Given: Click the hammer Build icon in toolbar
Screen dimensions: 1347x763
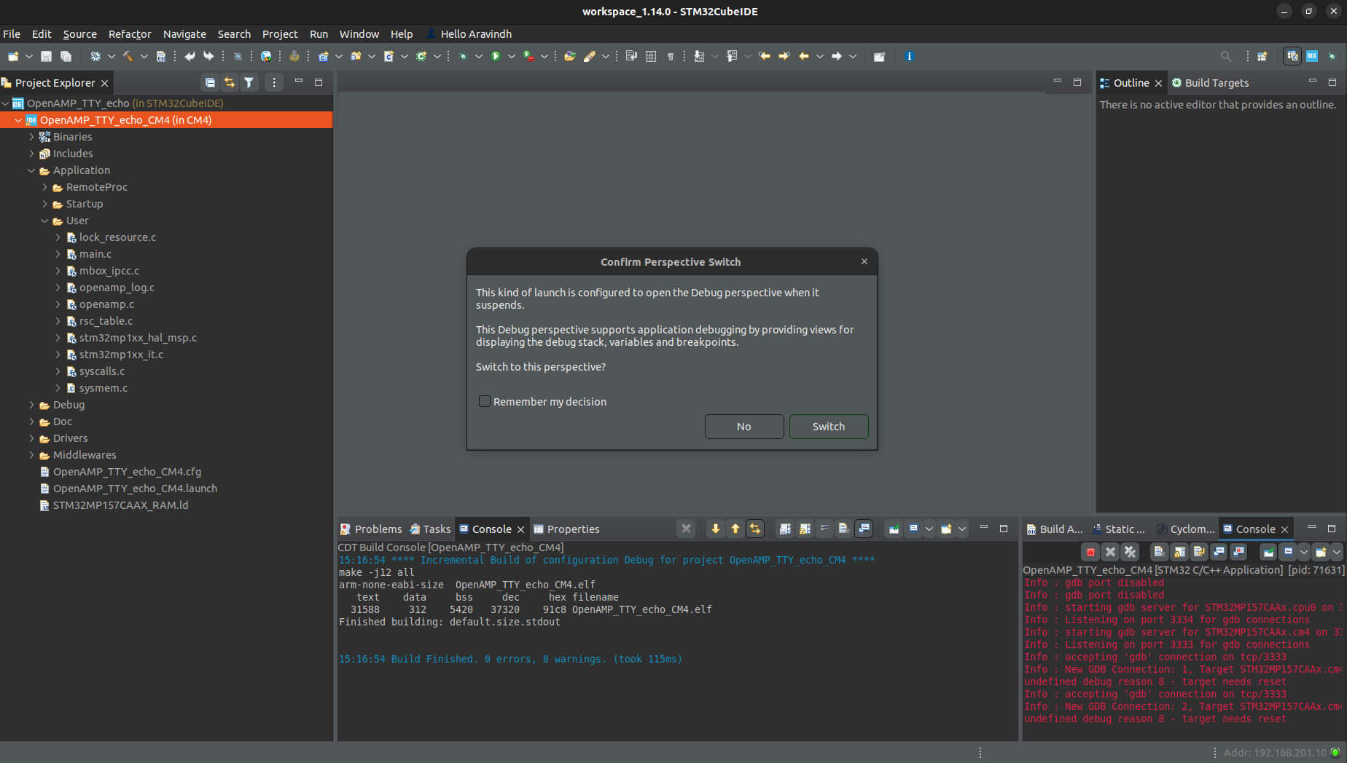Looking at the screenshot, I should (x=128, y=56).
